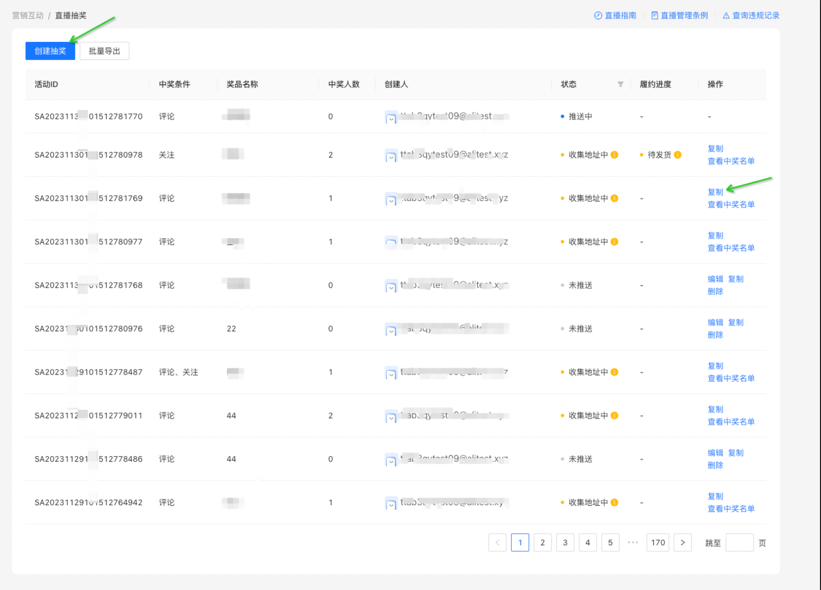Image resolution: width=821 pixels, height=590 pixels.
Task: Click 收集地址中 info icon in row ending 512764942
Action: tap(615, 502)
